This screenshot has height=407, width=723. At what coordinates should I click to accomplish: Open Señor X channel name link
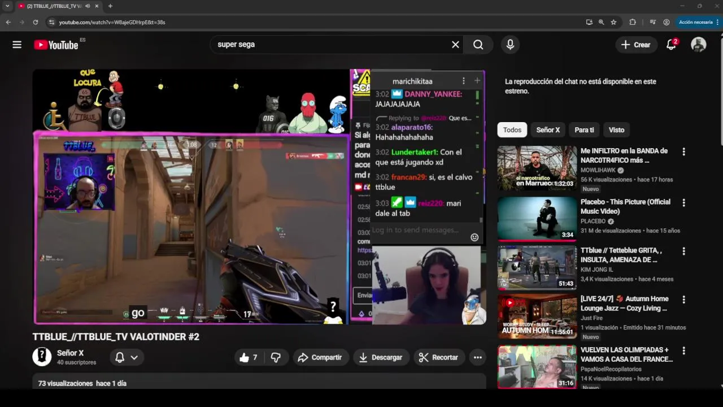click(70, 353)
